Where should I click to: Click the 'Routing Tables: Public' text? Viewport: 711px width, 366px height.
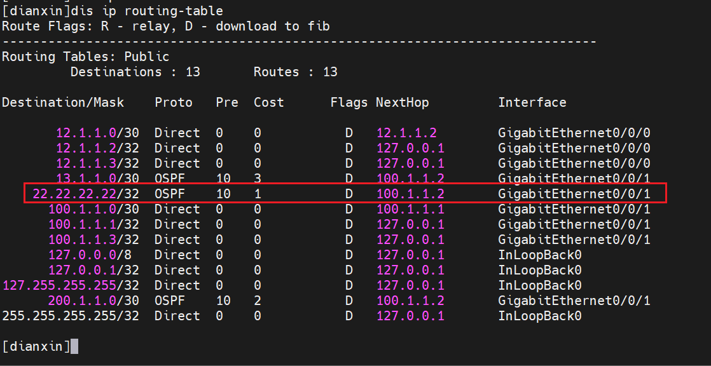click(x=85, y=57)
